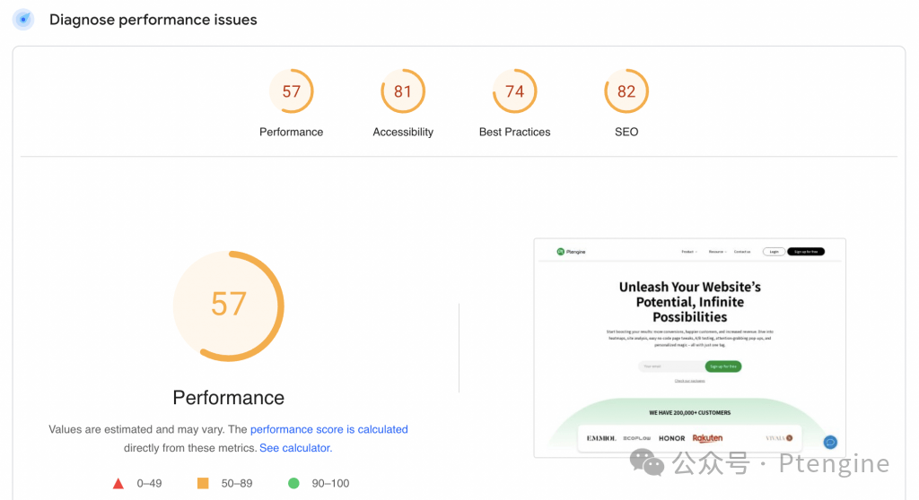Click the blue chat bubble in screenshot
This screenshot has width=919, height=500.
click(x=830, y=442)
